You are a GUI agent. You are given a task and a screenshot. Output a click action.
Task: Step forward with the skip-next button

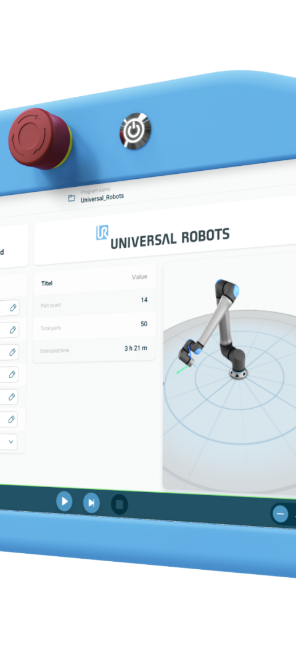pyautogui.click(x=91, y=503)
